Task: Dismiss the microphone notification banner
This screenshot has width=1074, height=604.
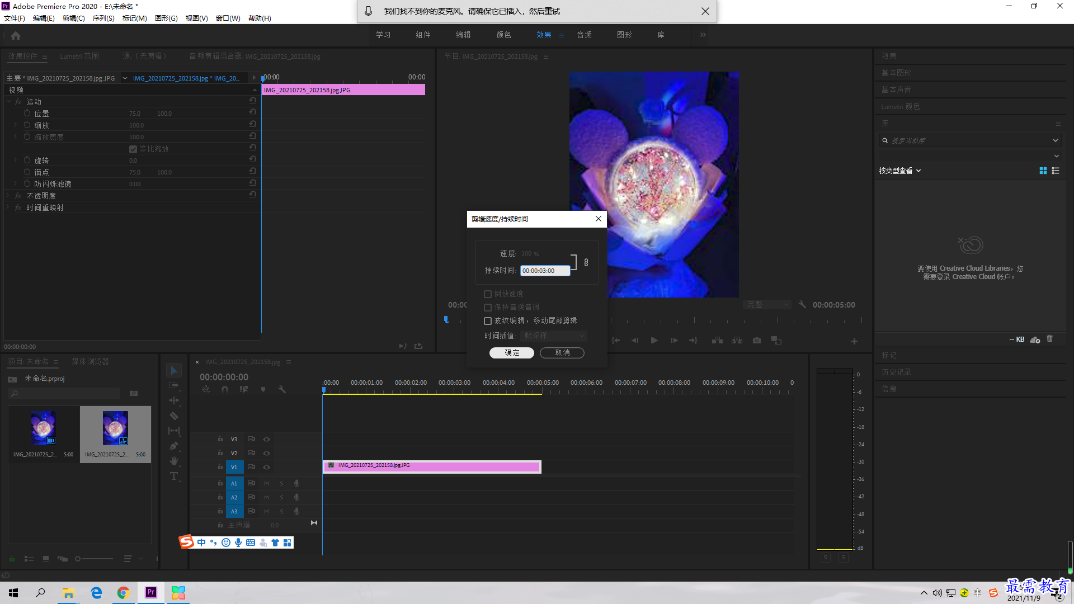Action: click(x=705, y=11)
